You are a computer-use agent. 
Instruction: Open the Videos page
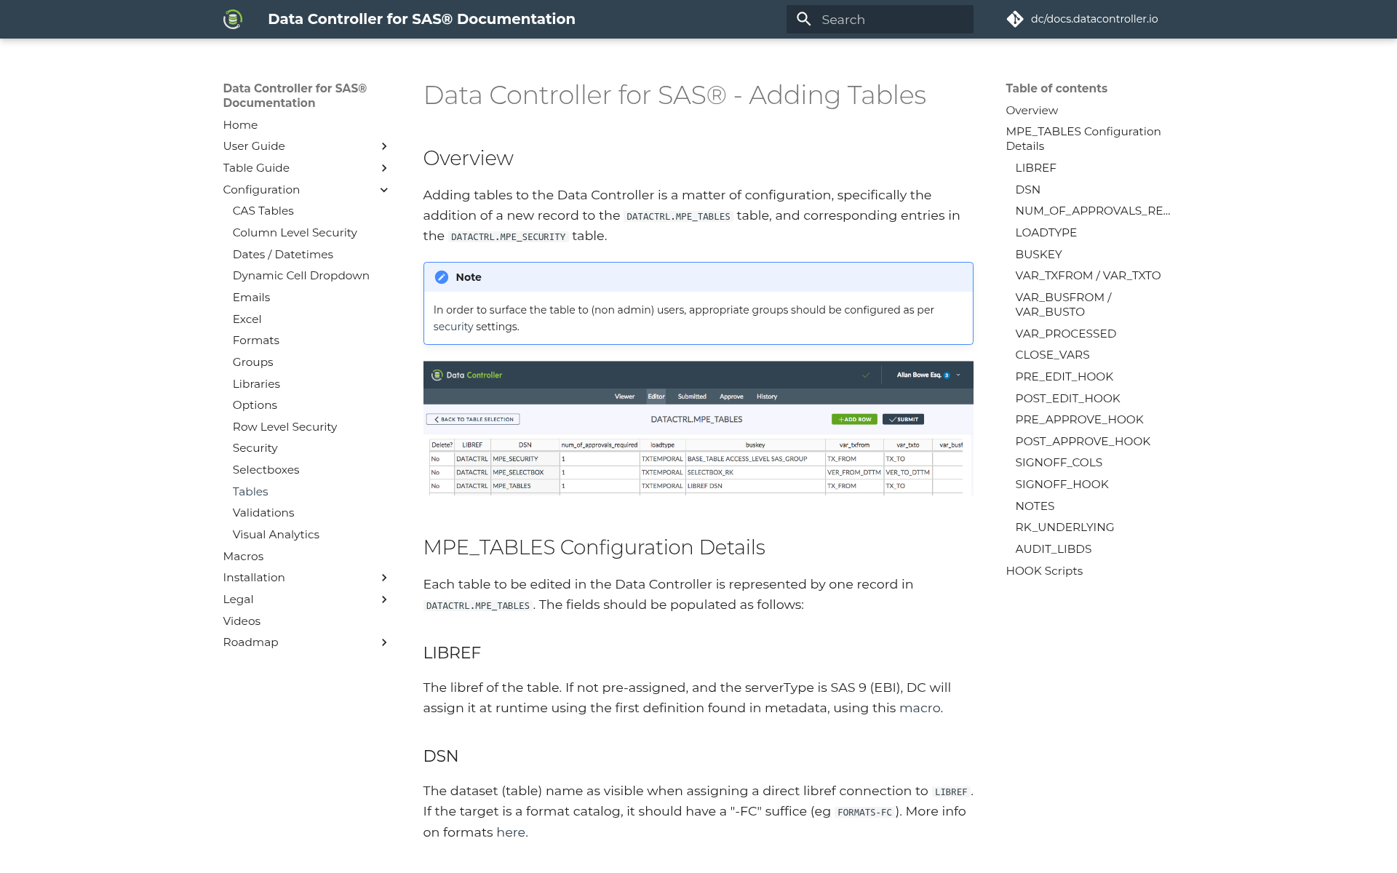pos(242,621)
